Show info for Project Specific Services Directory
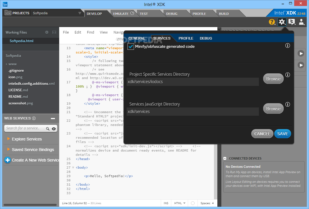309x209 pixels. click(x=288, y=75)
